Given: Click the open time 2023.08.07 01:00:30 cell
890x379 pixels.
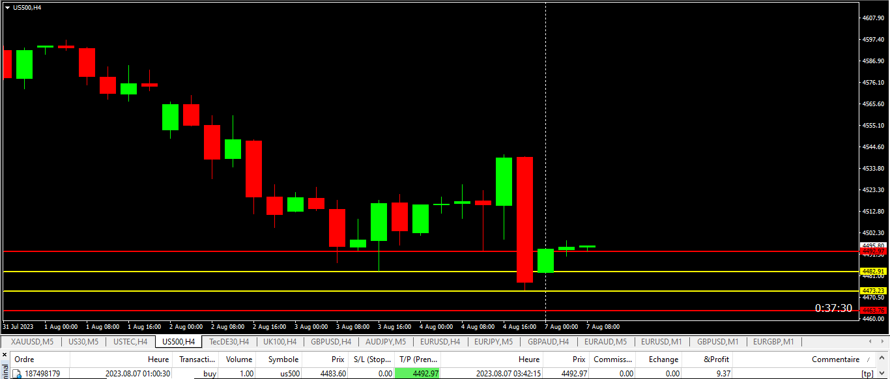Looking at the screenshot, I should coord(138,374).
